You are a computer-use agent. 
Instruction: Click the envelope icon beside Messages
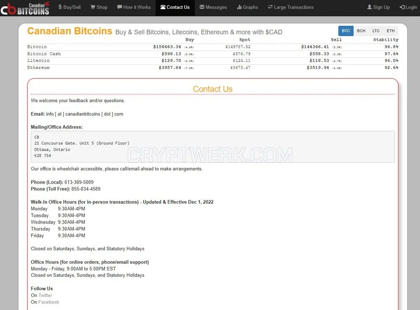click(202, 7)
